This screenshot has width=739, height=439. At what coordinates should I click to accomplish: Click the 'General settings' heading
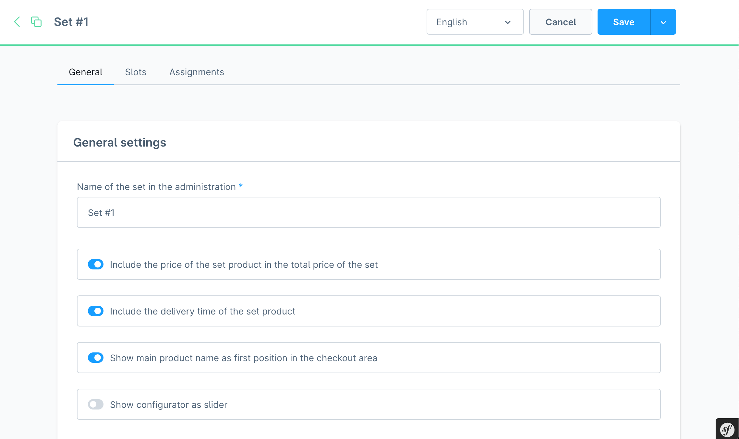coord(120,142)
